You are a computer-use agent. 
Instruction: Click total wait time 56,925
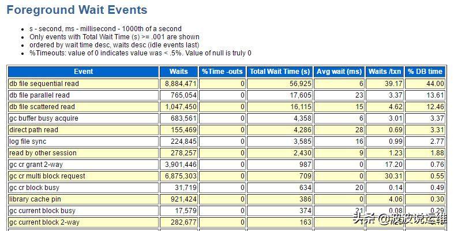(x=300, y=84)
